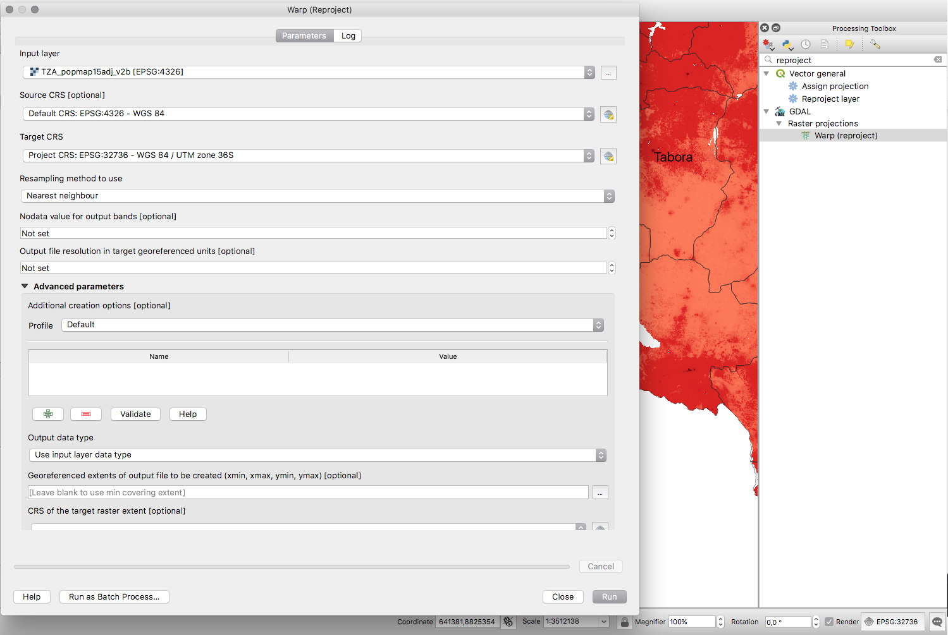Open the Resampling method dropdown
This screenshot has width=948, height=635.
pyautogui.click(x=317, y=196)
